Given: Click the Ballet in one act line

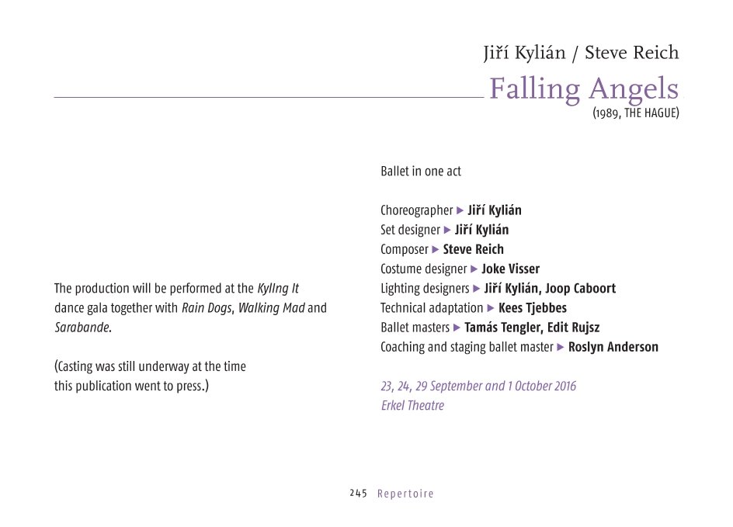Looking at the screenshot, I should click(420, 172).
